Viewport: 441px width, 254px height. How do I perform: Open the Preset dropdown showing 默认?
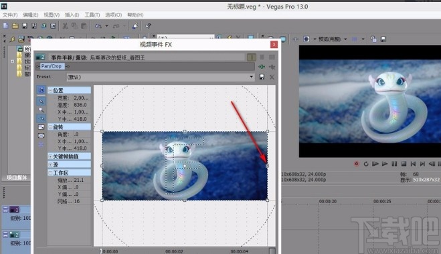pos(161,77)
